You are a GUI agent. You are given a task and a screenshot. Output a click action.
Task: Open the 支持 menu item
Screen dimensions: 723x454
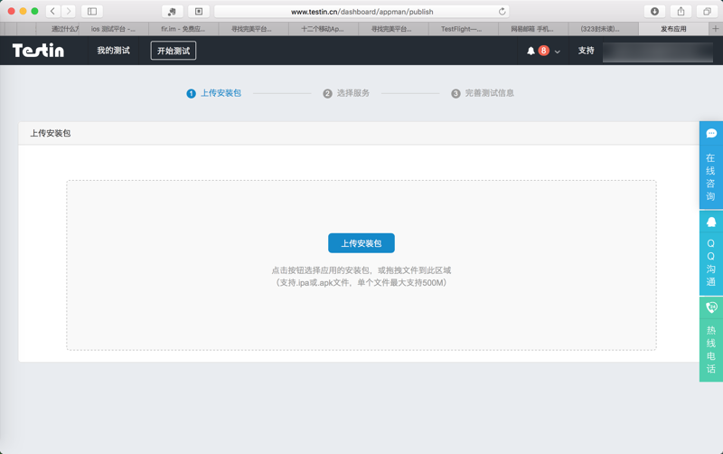coord(586,51)
